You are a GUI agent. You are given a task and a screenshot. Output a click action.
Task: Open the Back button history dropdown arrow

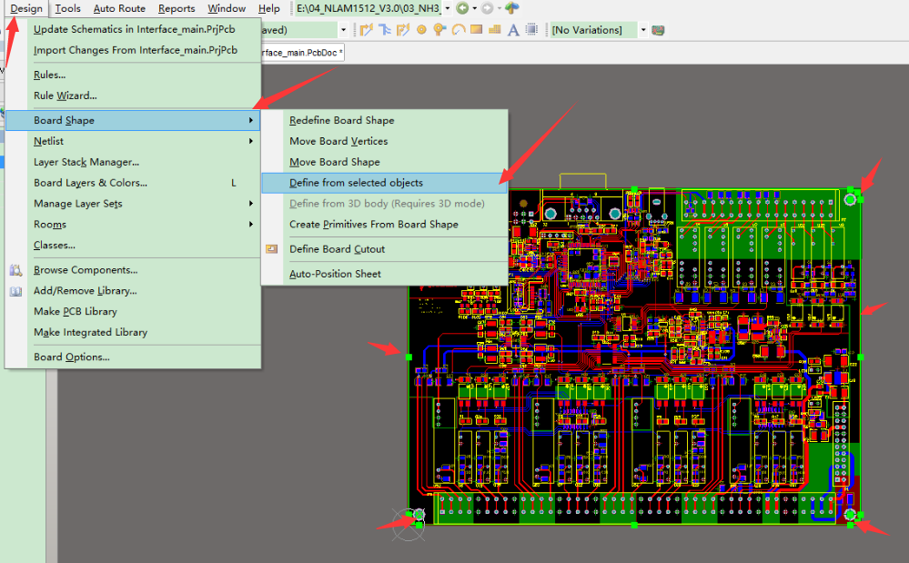click(x=475, y=8)
